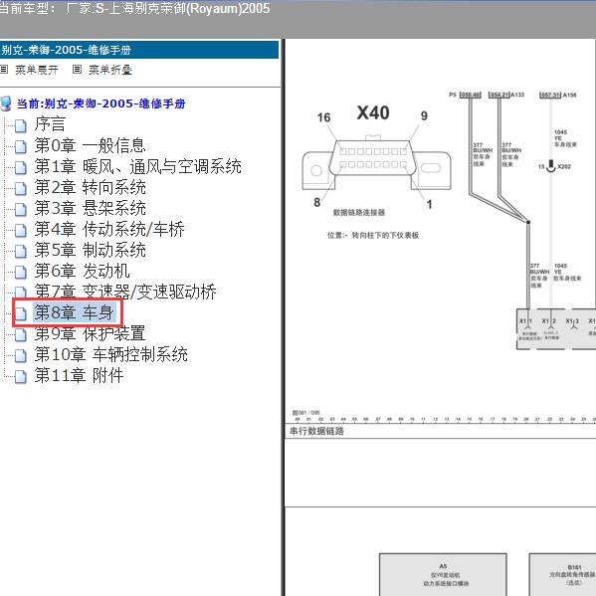Viewport: 596px width, 596px height.
Task: Click the B161 方向盘转角传感器 box
Action: click(562, 574)
